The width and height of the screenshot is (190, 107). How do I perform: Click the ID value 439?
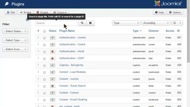179,65
